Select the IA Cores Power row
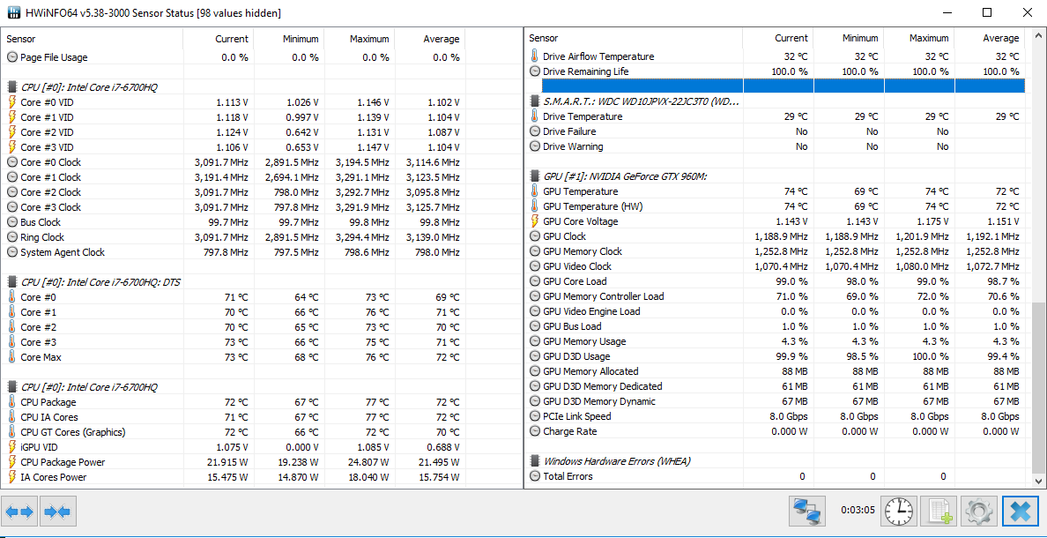Viewport: 1047px width, 538px height. pos(234,476)
